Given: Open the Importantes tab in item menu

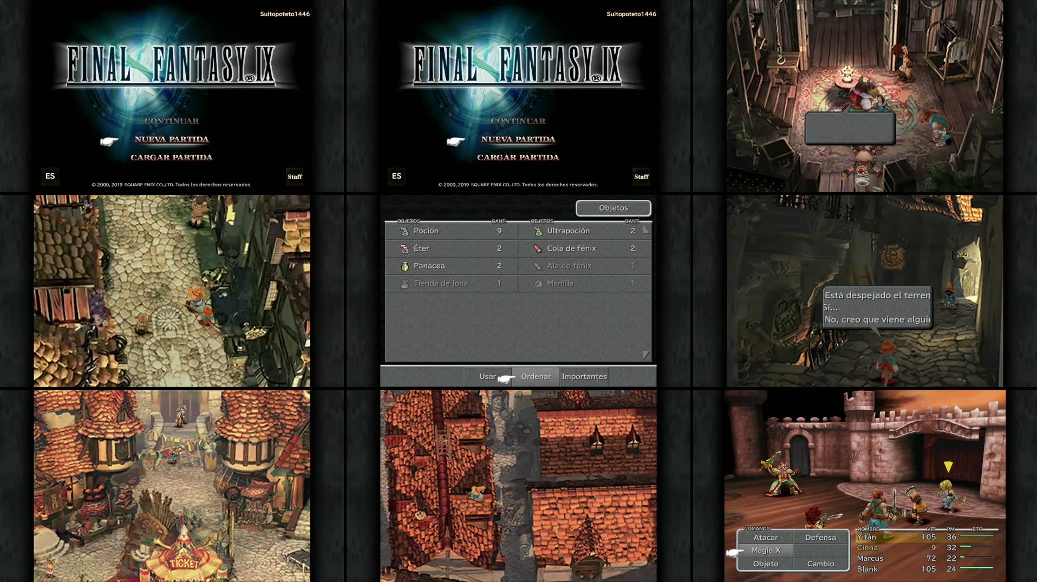Looking at the screenshot, I should (x=584, y=376).
